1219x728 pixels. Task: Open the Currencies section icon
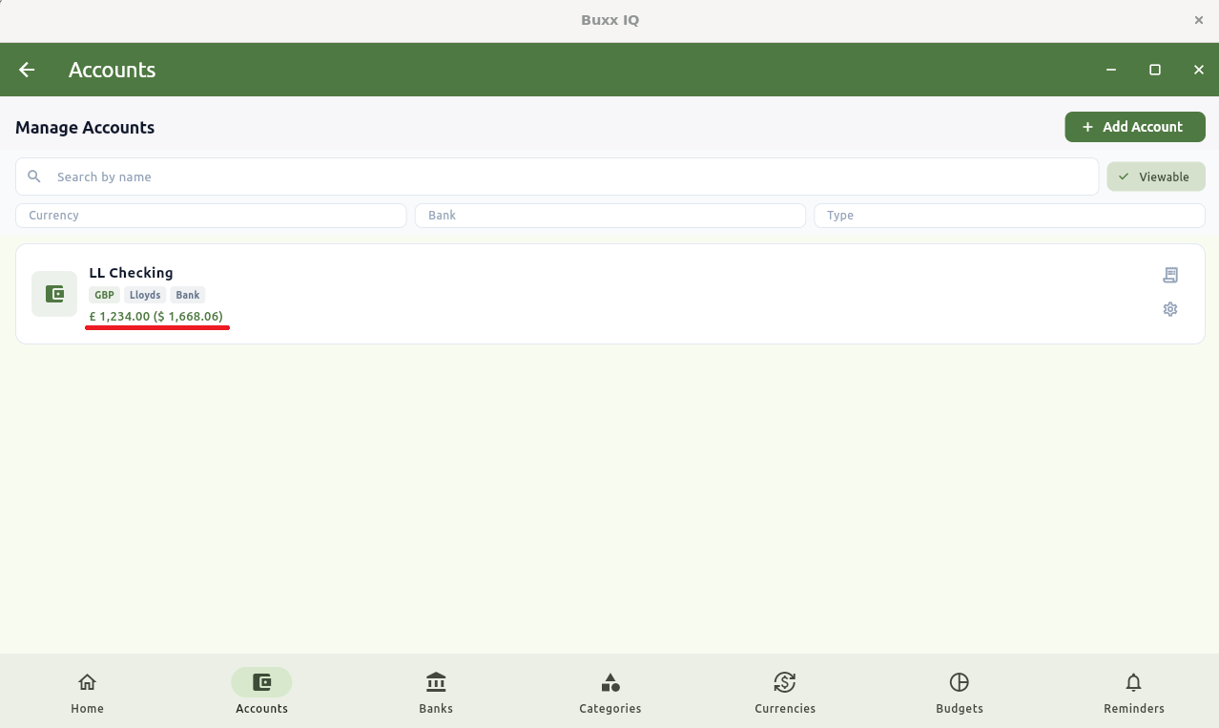(785, 682)
